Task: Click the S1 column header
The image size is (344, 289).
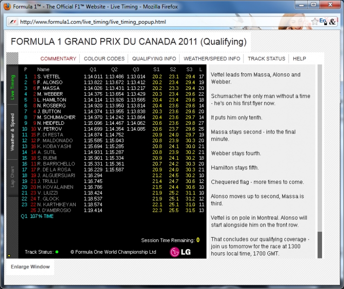Action: point(156,70)
